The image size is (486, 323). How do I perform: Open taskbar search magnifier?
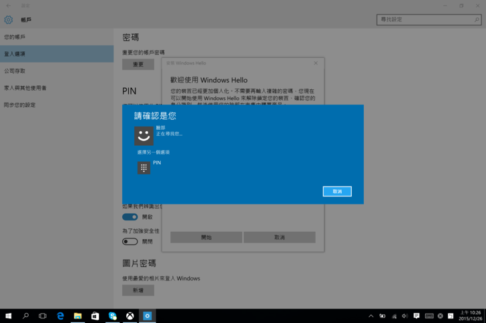coord(25,316)
